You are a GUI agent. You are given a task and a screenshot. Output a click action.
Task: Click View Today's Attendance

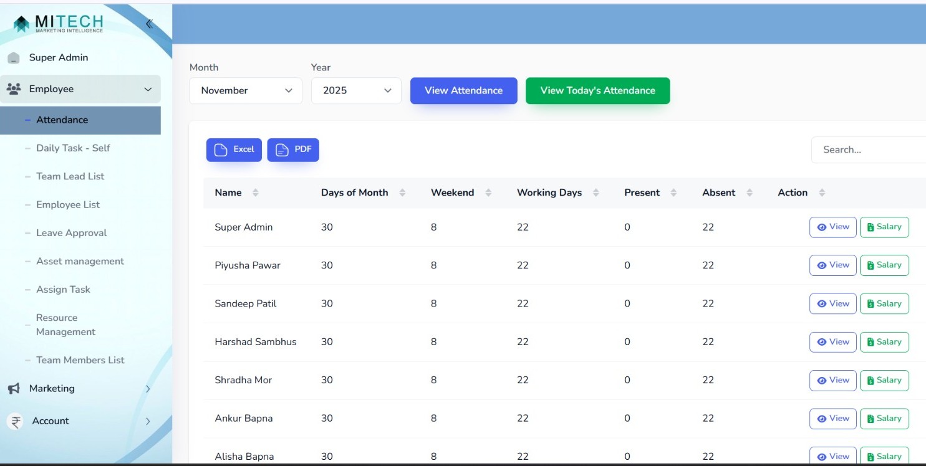(597, 90)
